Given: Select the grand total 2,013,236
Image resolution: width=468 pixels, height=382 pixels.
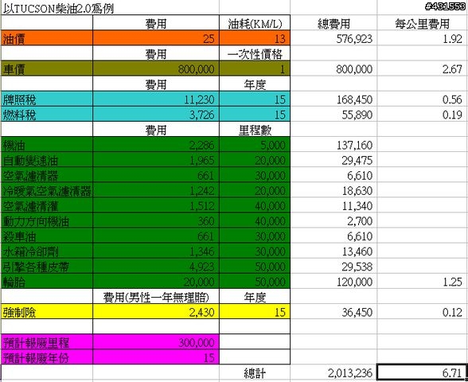Looking at the screenshot, I should point(333,373).
